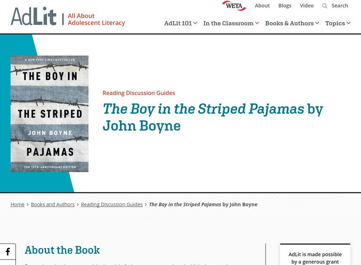The height and width of the screenshot is (265, 361).
Task: Expand the AdLit 101 dropdown chevron
Action: (195, 23)
